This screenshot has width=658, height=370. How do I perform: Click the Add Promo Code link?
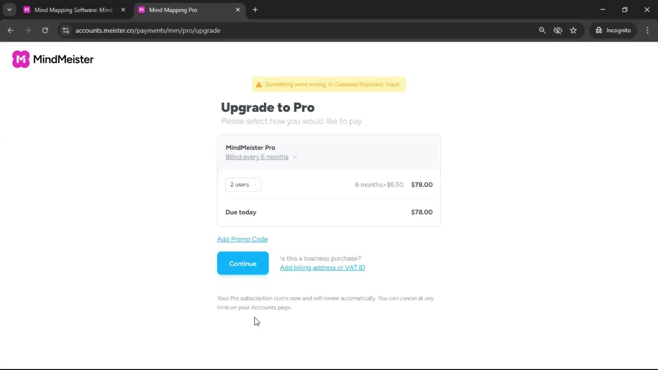click(242, 239)
